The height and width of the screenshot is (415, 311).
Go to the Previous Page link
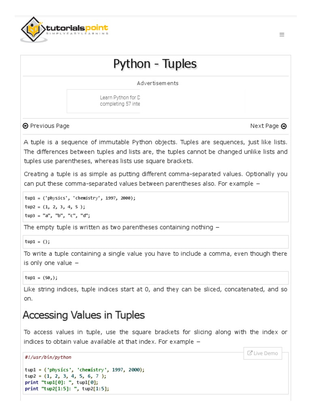(x=49, y=126)
